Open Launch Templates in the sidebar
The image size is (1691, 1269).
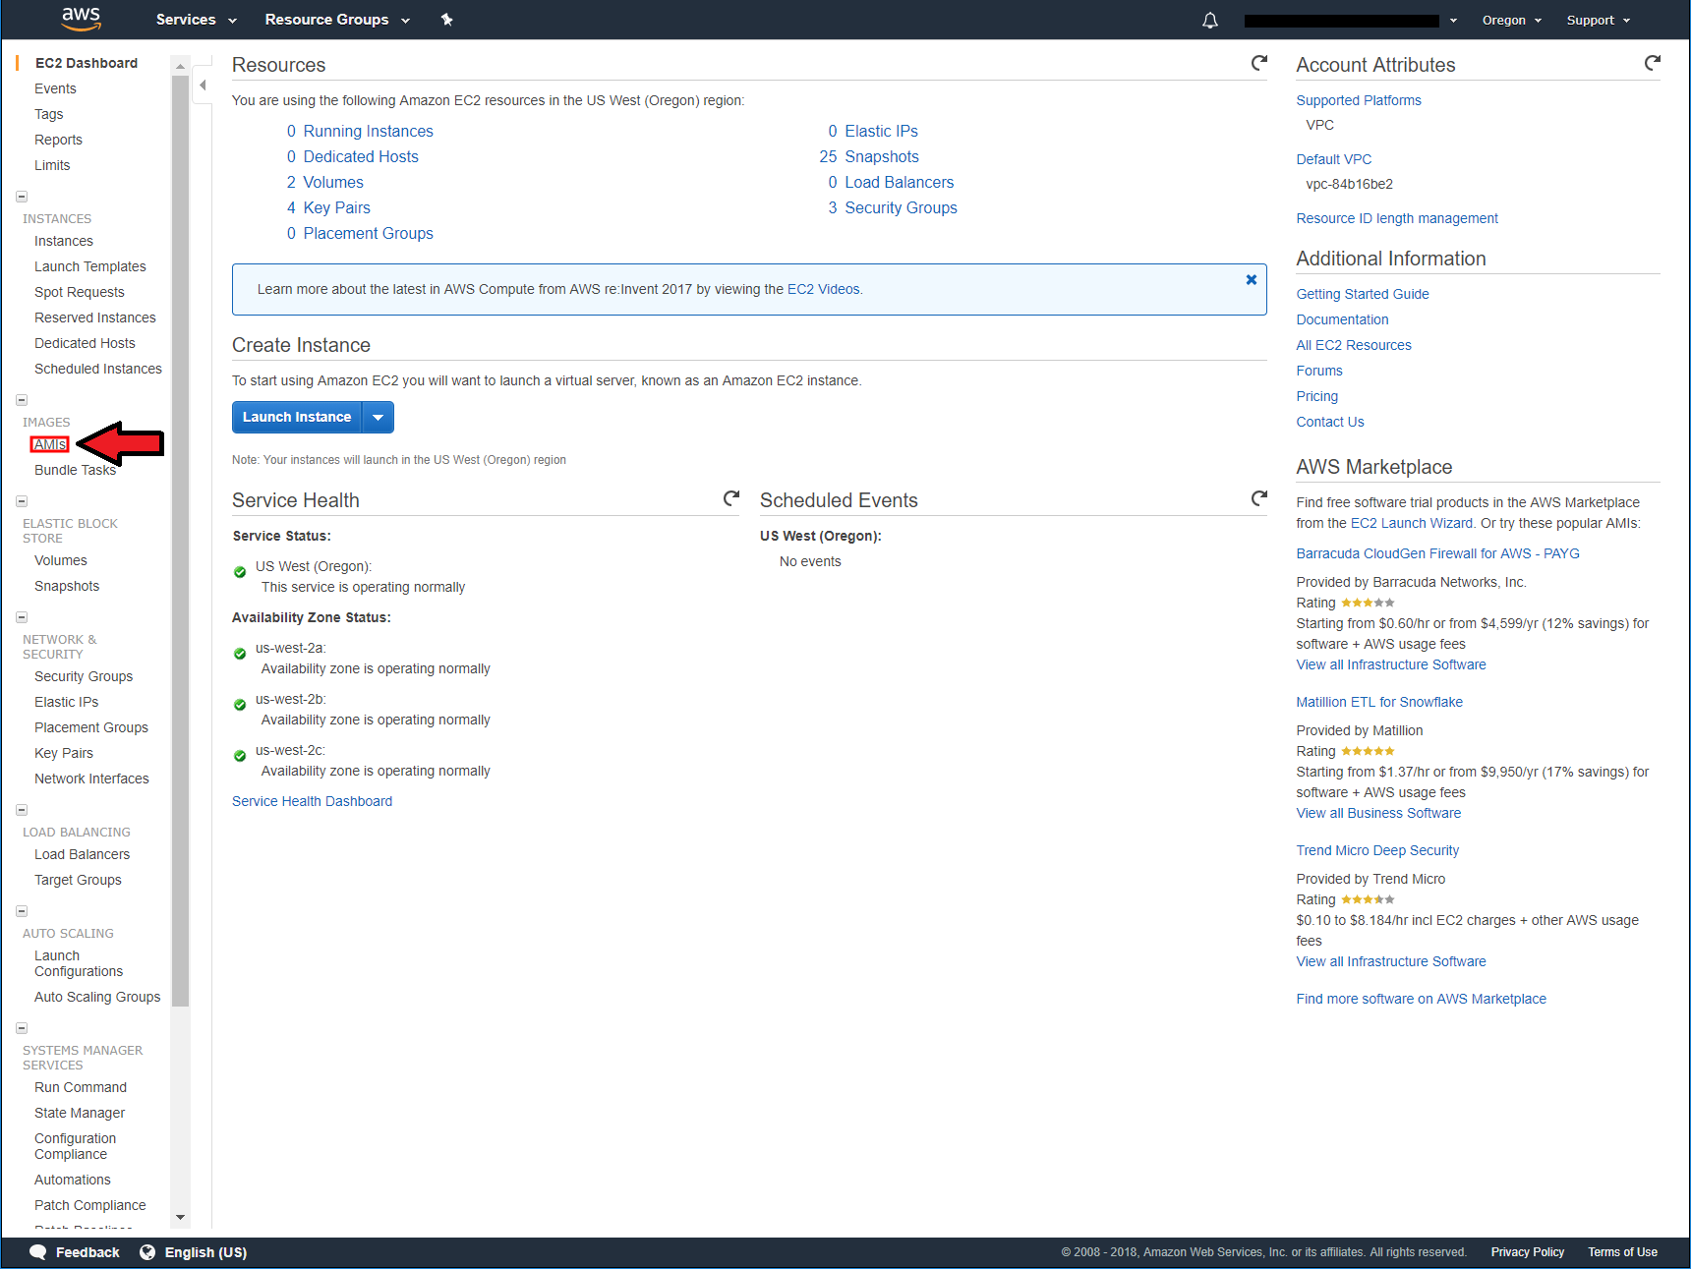pos(90,266)
